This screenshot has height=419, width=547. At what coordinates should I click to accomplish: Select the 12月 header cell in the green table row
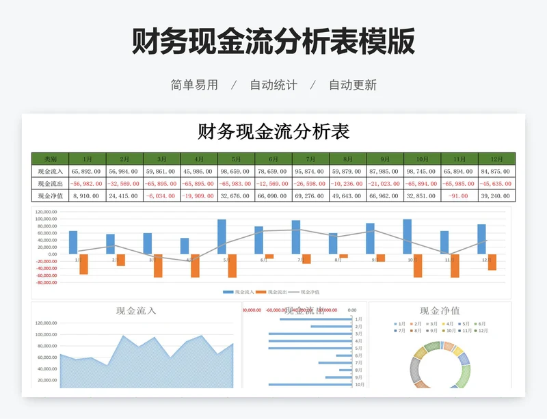[497, 159]
